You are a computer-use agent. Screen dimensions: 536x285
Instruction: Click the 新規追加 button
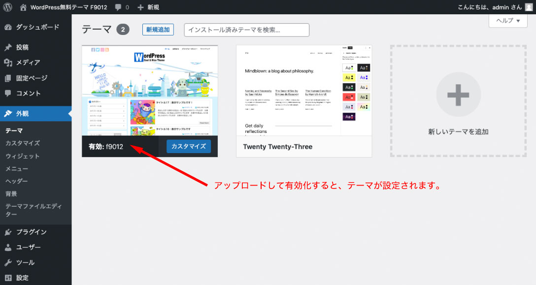158,30
